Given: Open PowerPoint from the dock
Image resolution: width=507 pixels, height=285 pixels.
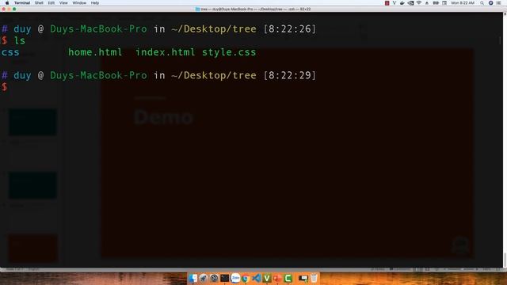Looking at the screenshot, I should [x=277, y=278].
